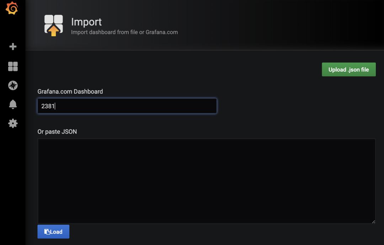Click the Grafana logo home icon
Screen dimensions: 384x245
point(12,9)
